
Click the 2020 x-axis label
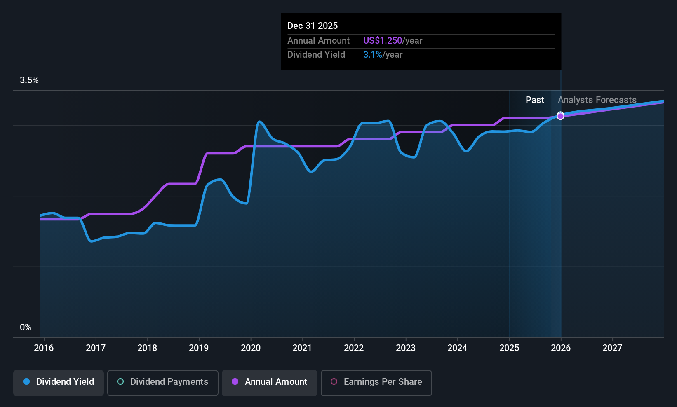click(251, 348)
